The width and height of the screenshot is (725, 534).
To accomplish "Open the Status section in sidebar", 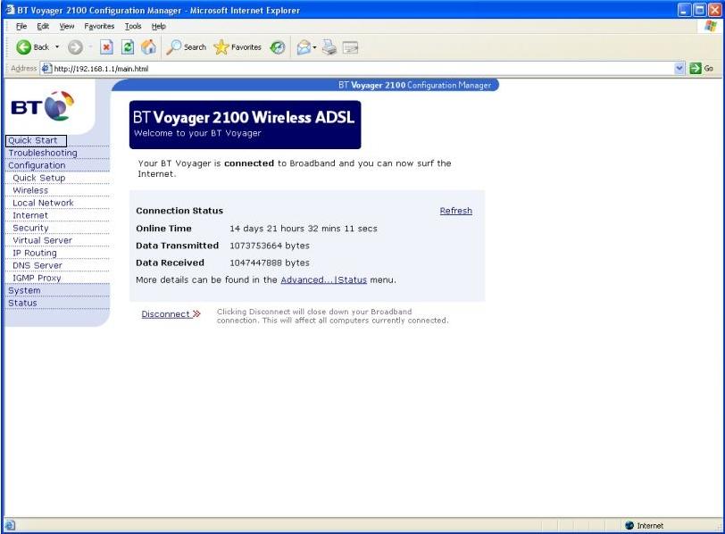I will pyautogui.click(x=22, y=303).
